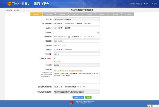Click the orange hint under 资金数额 field
The image size is (159, 107).
coord(57,62)
